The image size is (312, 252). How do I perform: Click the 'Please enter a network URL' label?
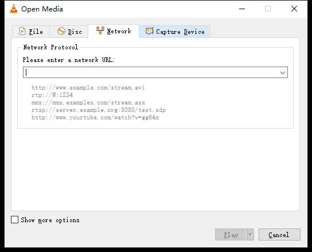[69, 60]
